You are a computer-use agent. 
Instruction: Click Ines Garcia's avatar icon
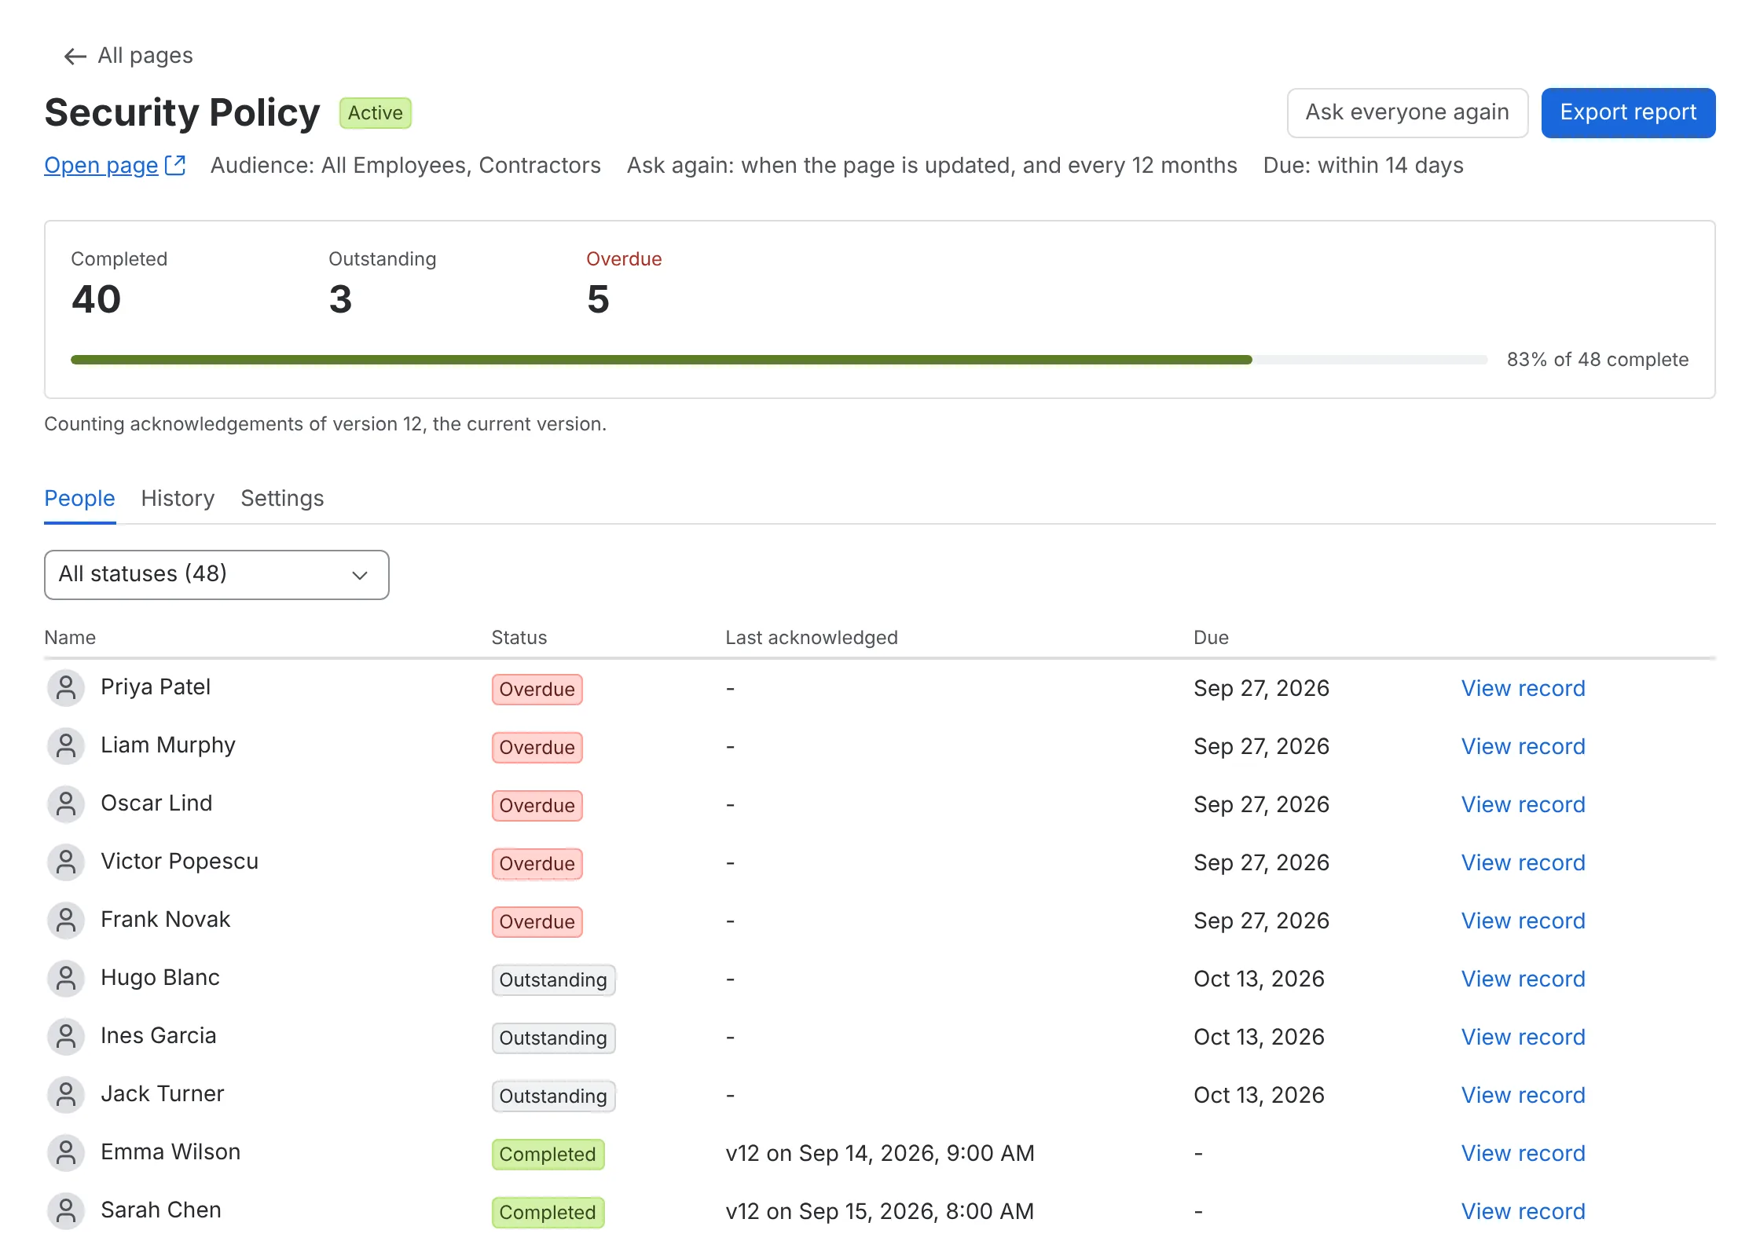66,1037
